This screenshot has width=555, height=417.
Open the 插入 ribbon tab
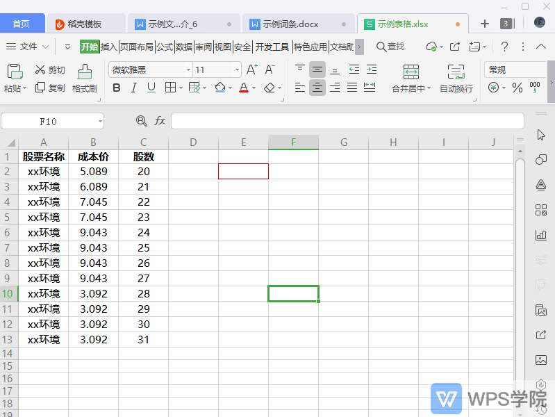click(109, 47)
